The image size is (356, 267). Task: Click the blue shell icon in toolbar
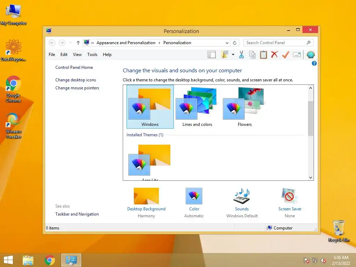point(310,55)
